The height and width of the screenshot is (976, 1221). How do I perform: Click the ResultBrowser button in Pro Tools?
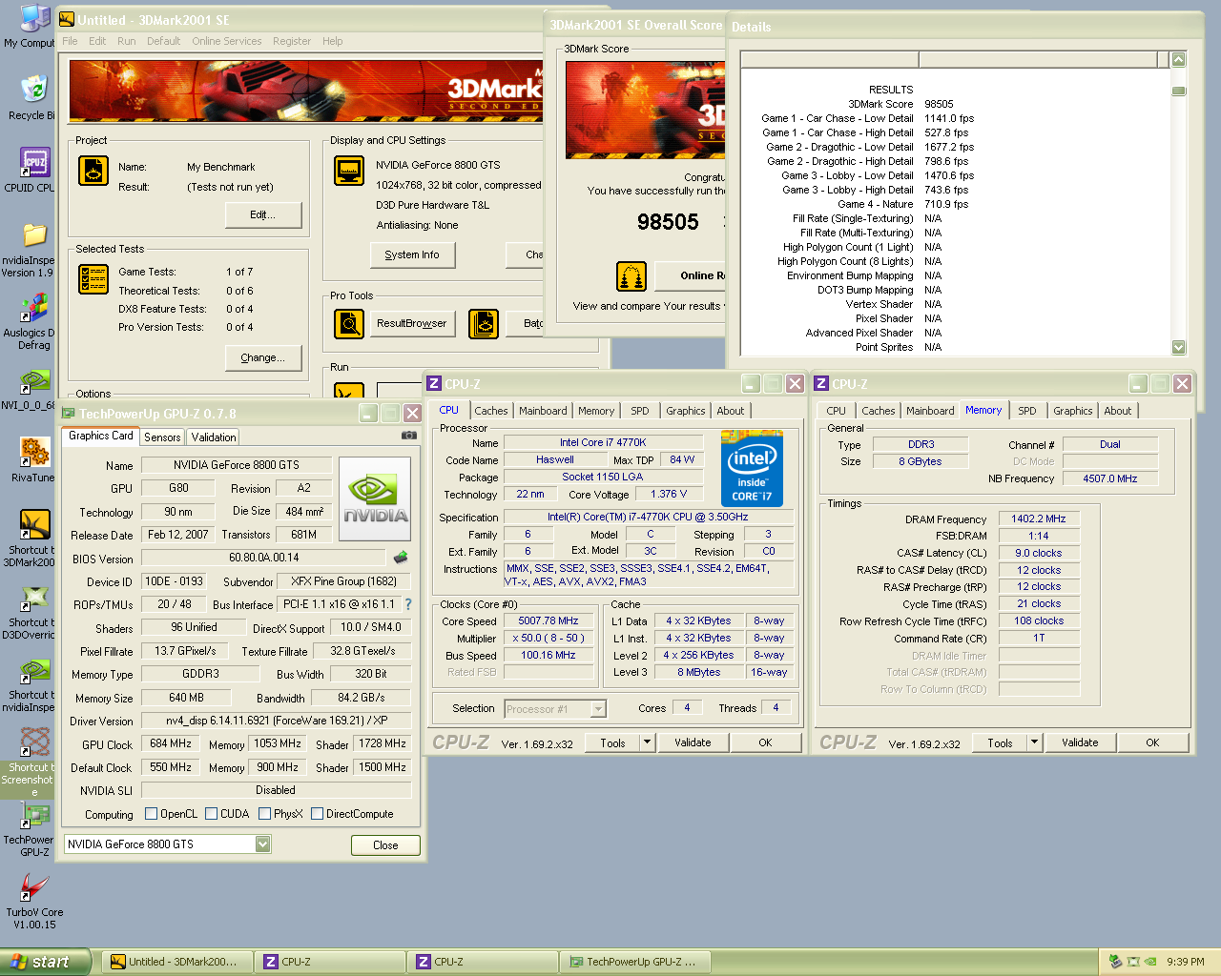pyautogui.click(x=411, y=324)
